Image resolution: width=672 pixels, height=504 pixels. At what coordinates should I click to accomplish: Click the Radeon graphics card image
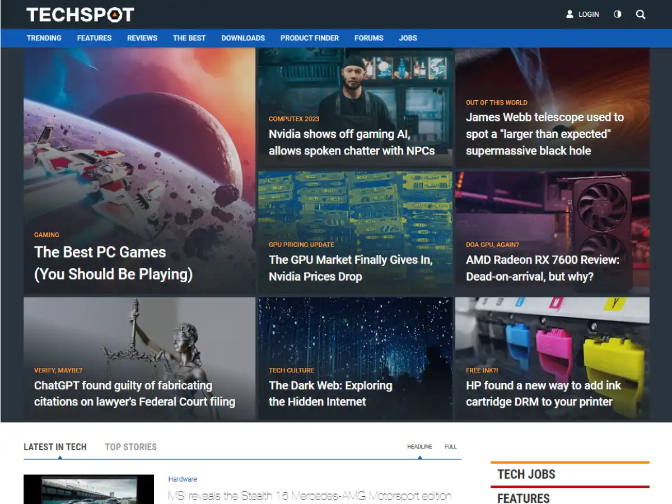552,233
